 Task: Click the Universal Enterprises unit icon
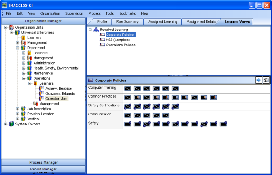17,32
